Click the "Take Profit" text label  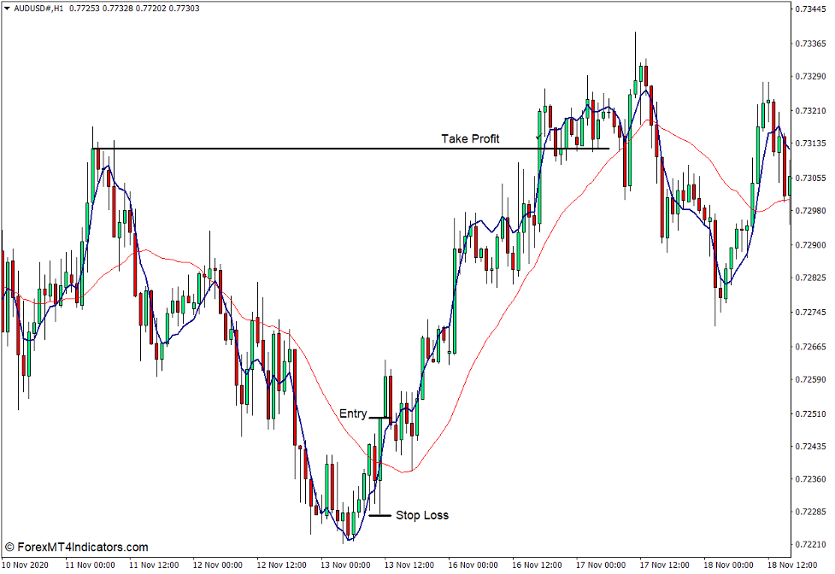[x=470, y=138]
